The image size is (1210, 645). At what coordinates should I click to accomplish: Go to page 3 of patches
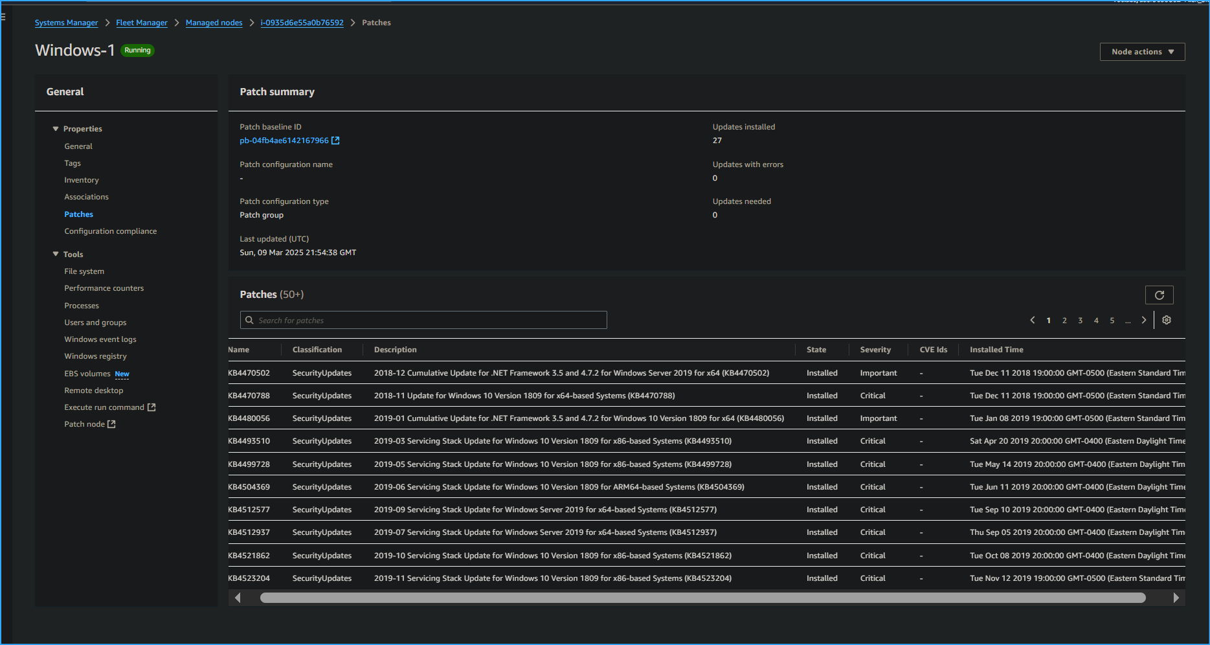tap(1080, 320)
